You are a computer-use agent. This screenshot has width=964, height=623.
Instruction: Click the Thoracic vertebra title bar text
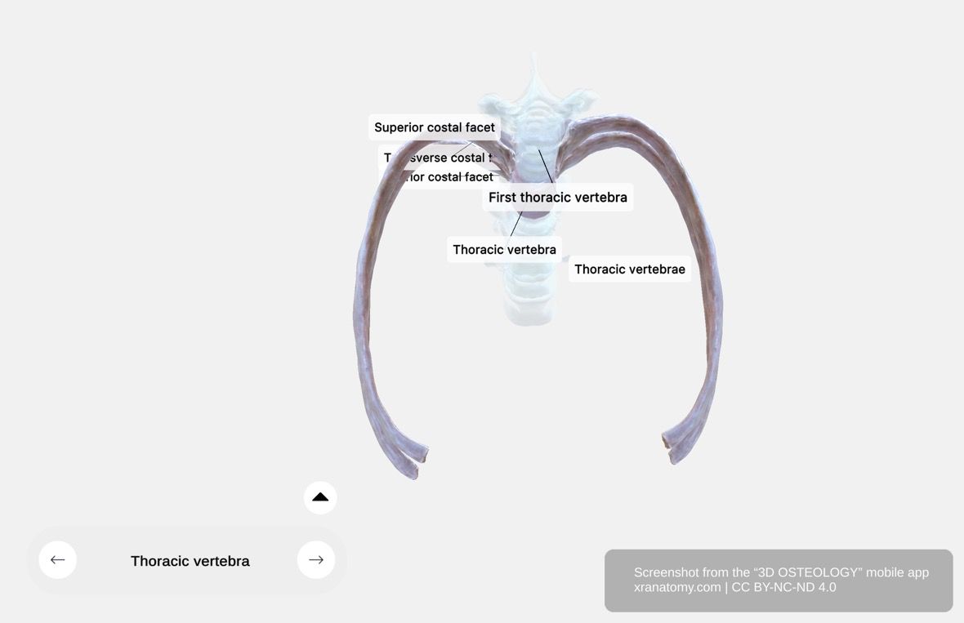190,561
